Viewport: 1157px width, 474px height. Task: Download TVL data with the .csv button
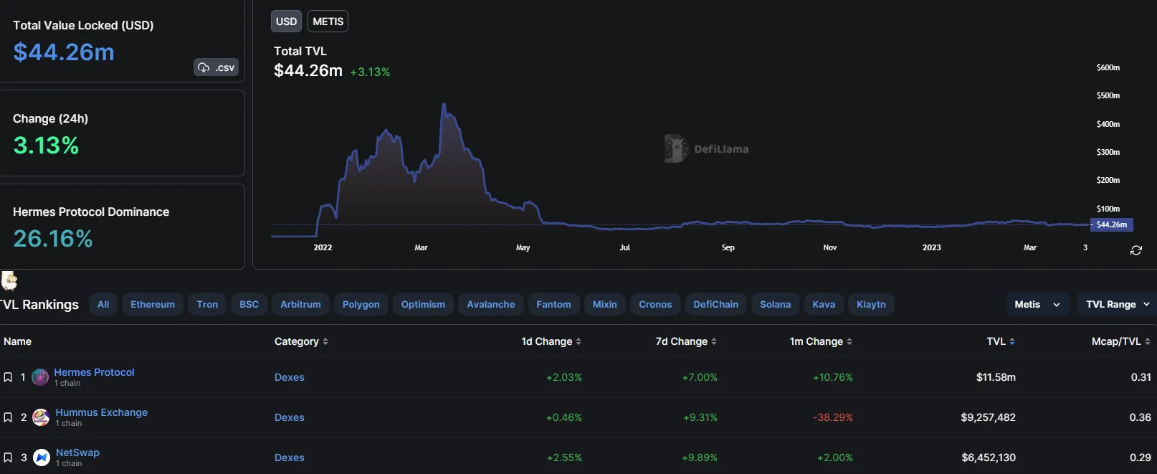[216, 67]
